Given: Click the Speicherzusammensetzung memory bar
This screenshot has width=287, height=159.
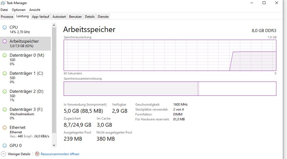Looking at the screenshot, I should [170, 89].
